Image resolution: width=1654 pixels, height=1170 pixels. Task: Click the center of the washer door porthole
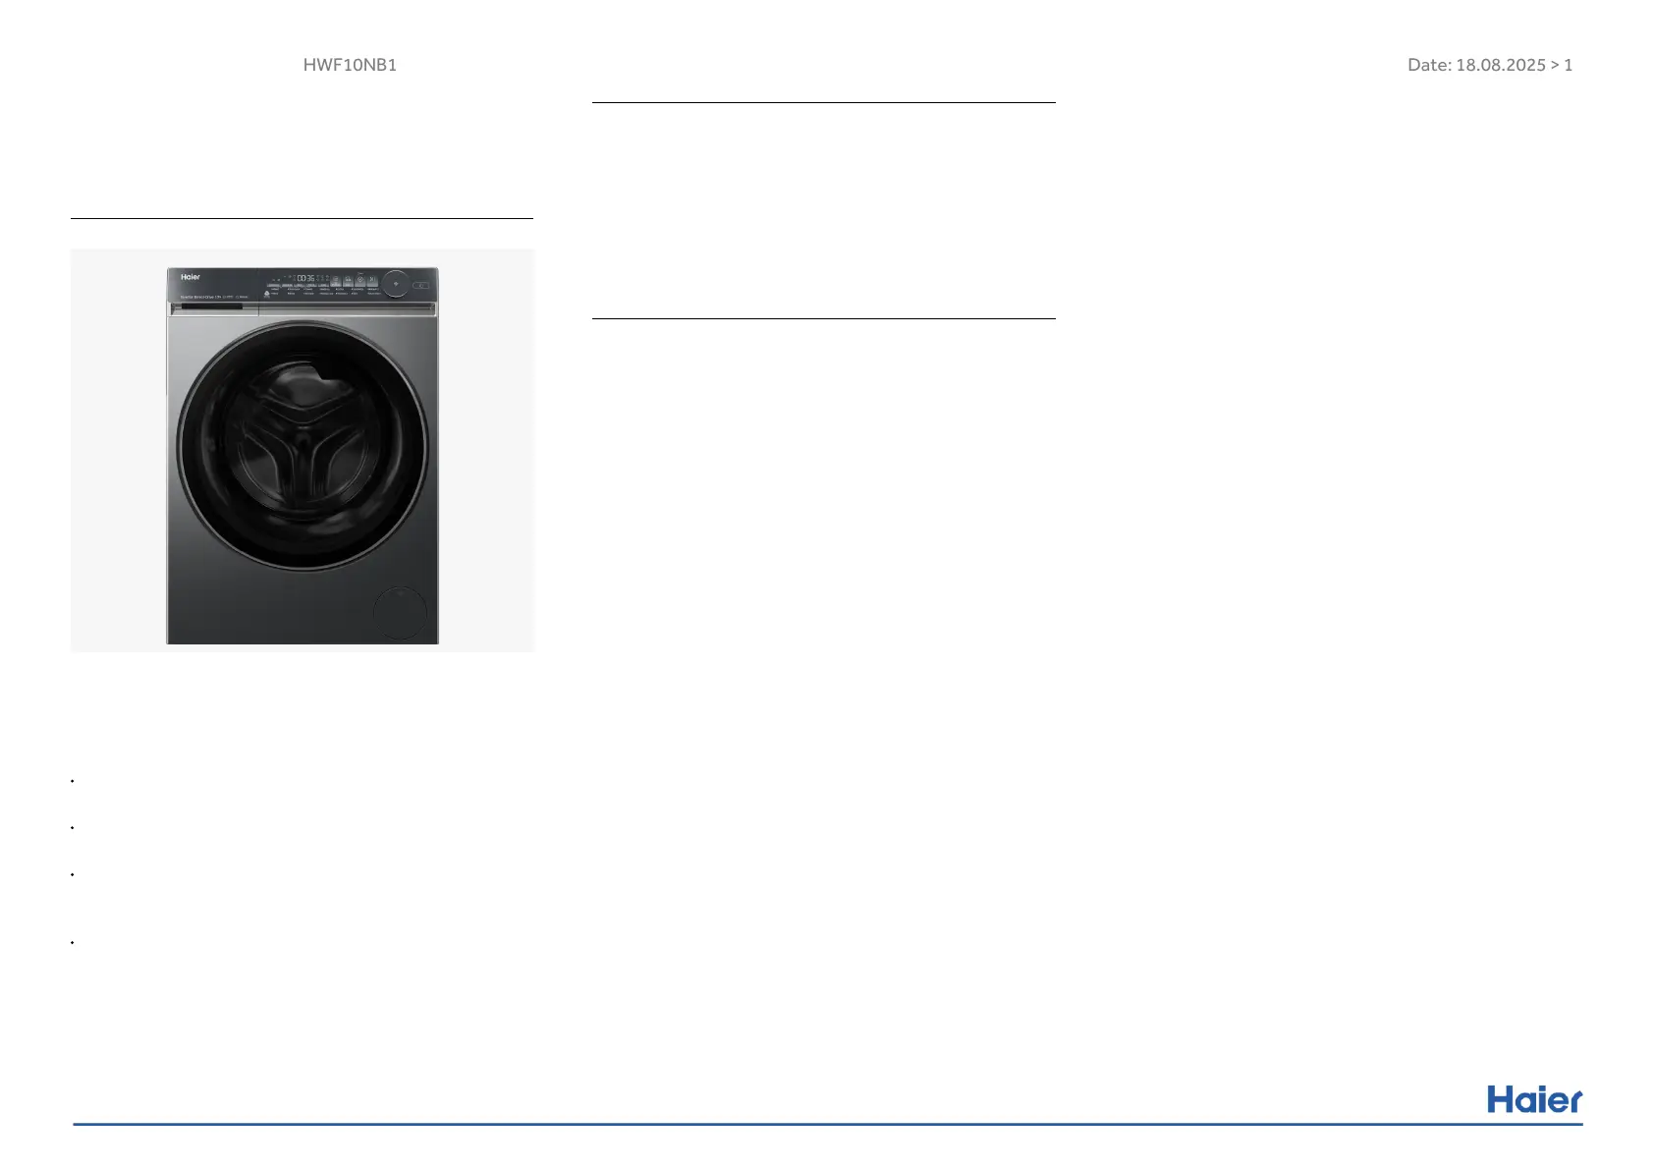point(303,446)
